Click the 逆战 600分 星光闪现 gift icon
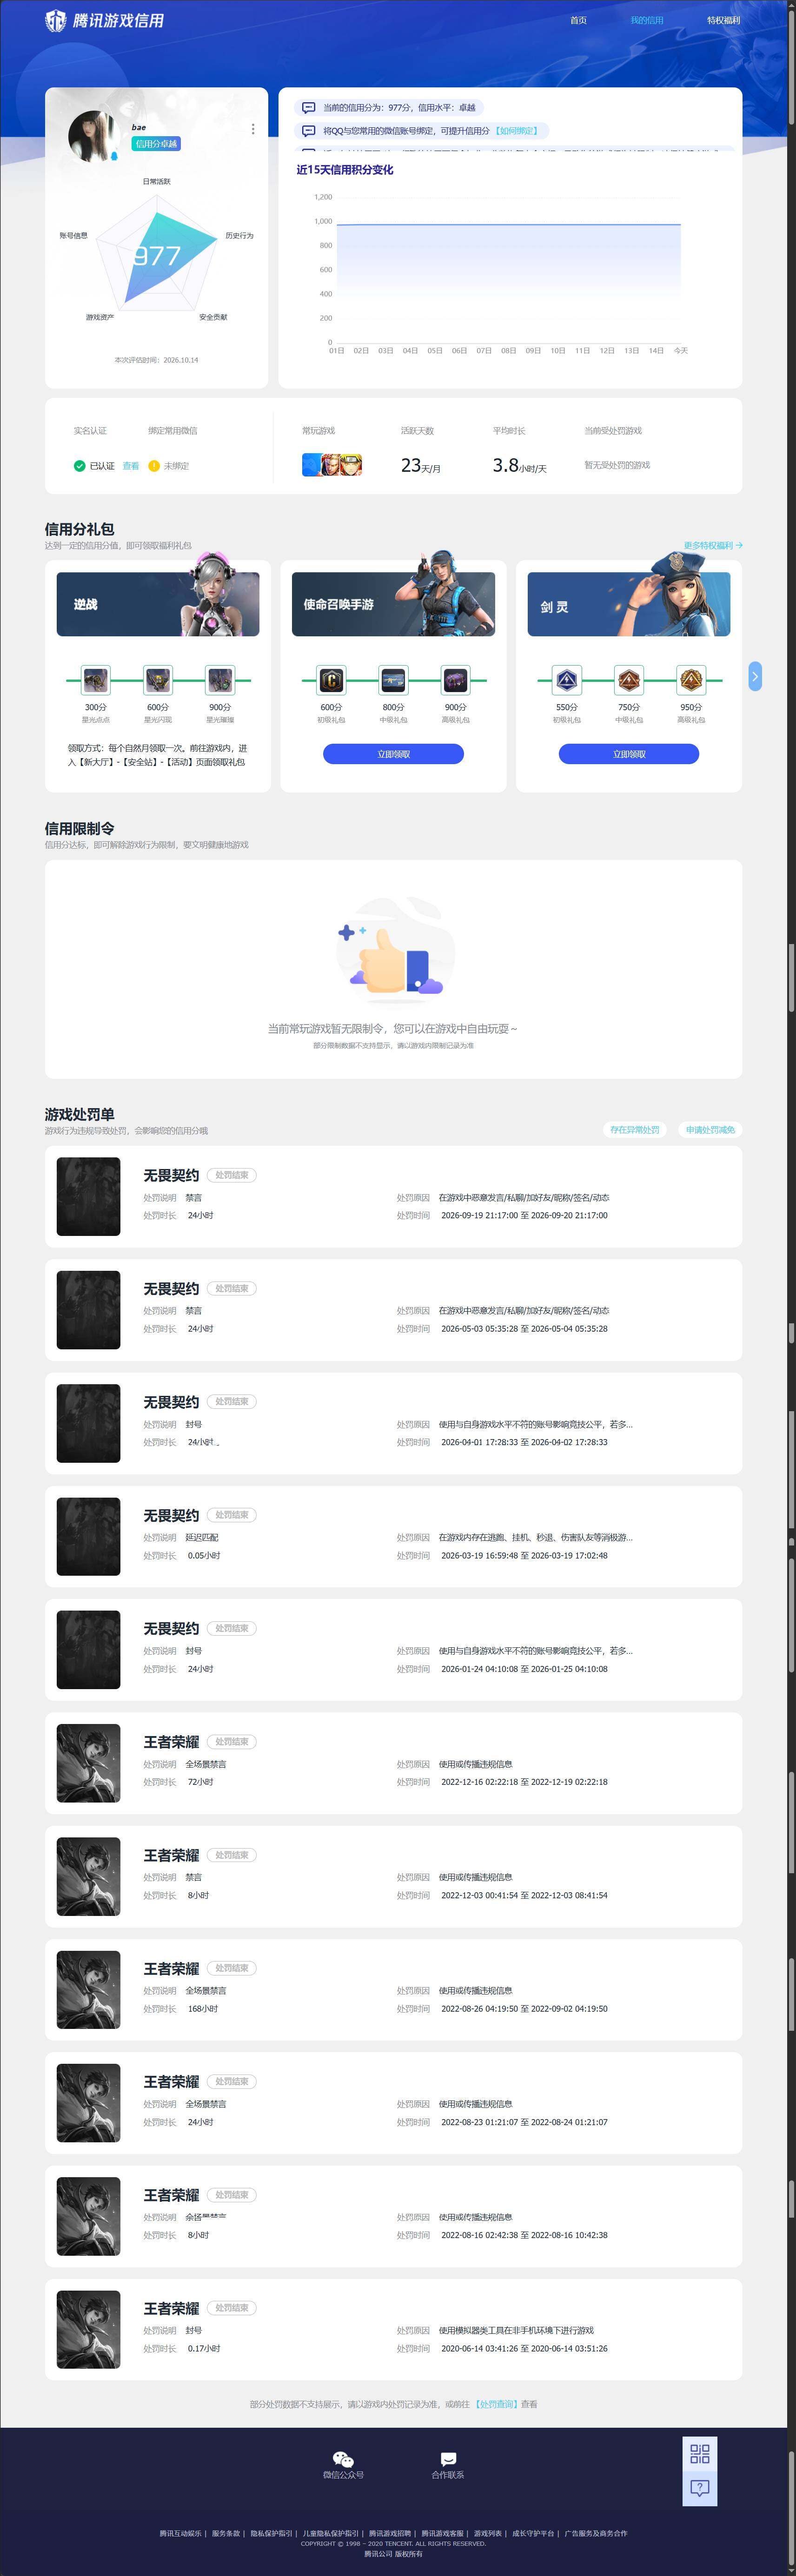The height and width of the screenshot is (2576, 796). click(x=158, y=680)
